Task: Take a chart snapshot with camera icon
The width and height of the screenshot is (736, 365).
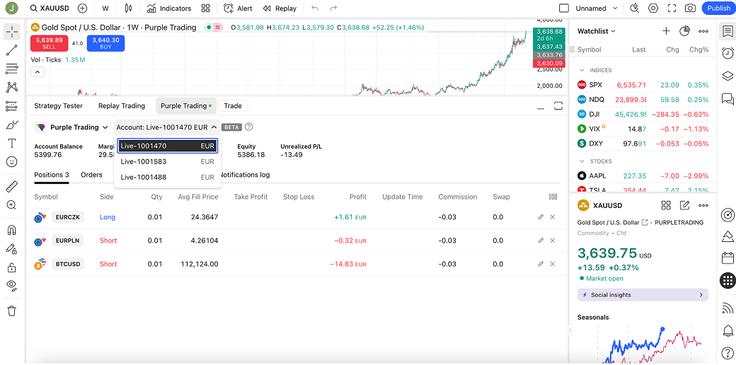Action: (x=690, y=8)
